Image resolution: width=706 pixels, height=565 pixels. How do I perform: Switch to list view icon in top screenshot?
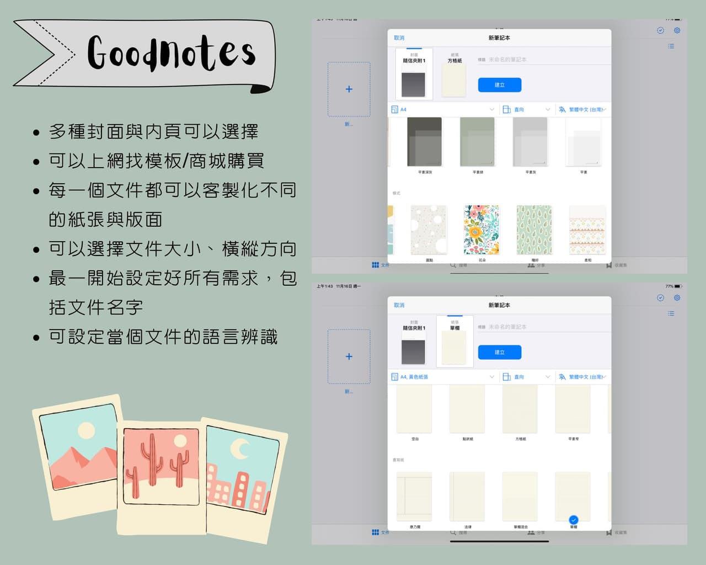coord(671,46)
